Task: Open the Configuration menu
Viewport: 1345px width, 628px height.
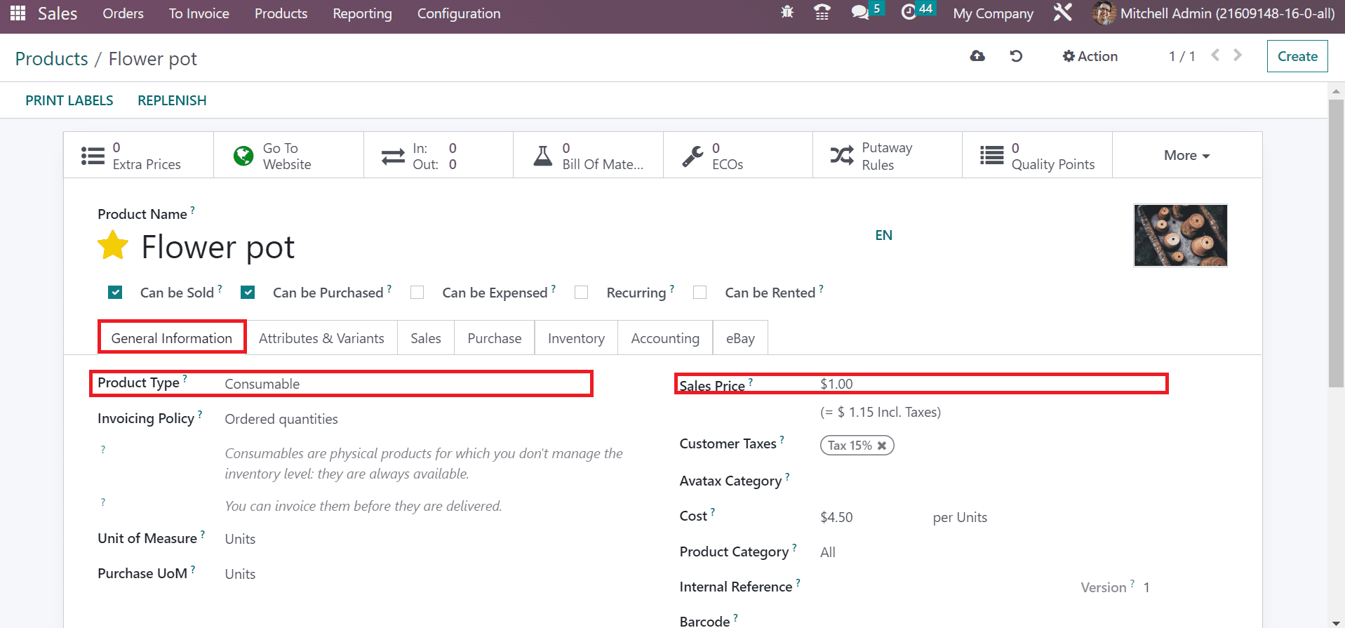Action: 459,13
